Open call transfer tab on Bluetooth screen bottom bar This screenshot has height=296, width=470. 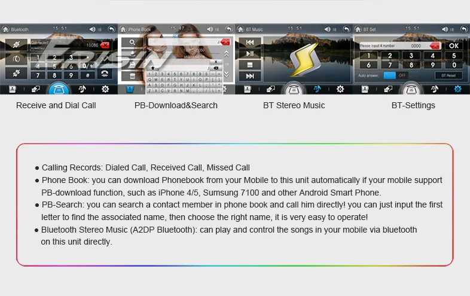[36, 89]
